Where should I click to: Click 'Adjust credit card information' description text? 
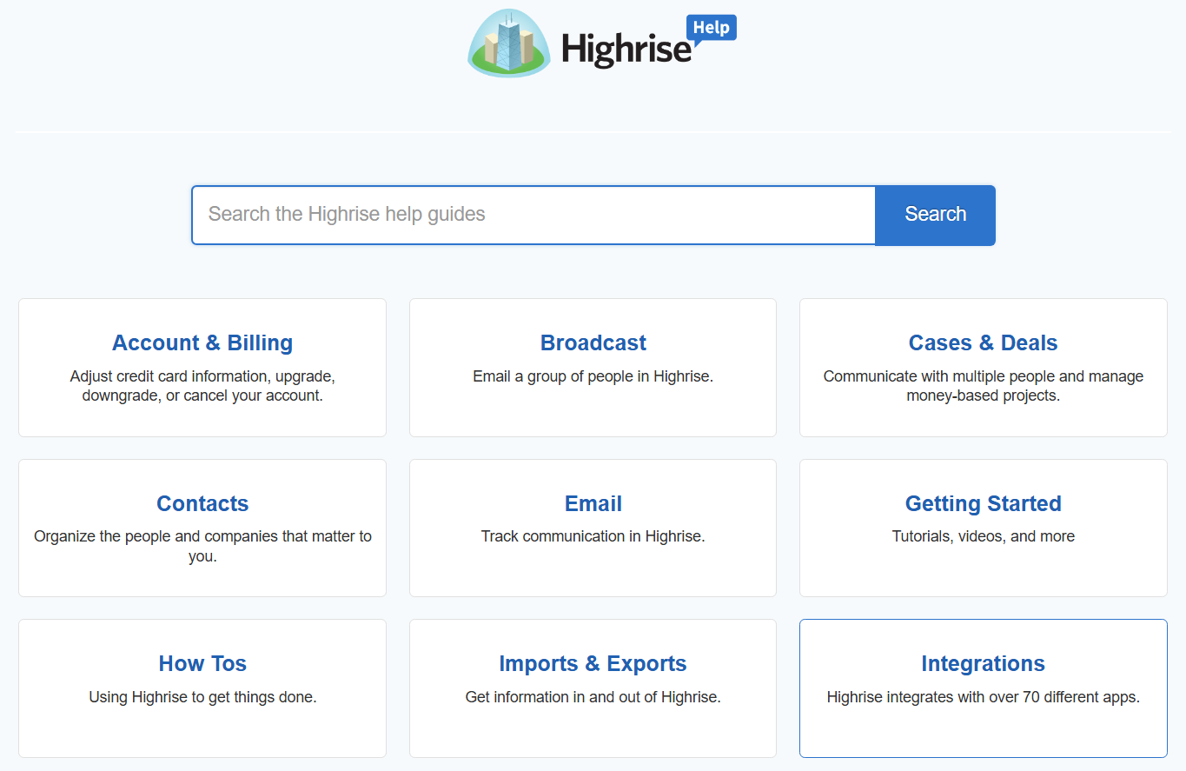click(202, 386)
